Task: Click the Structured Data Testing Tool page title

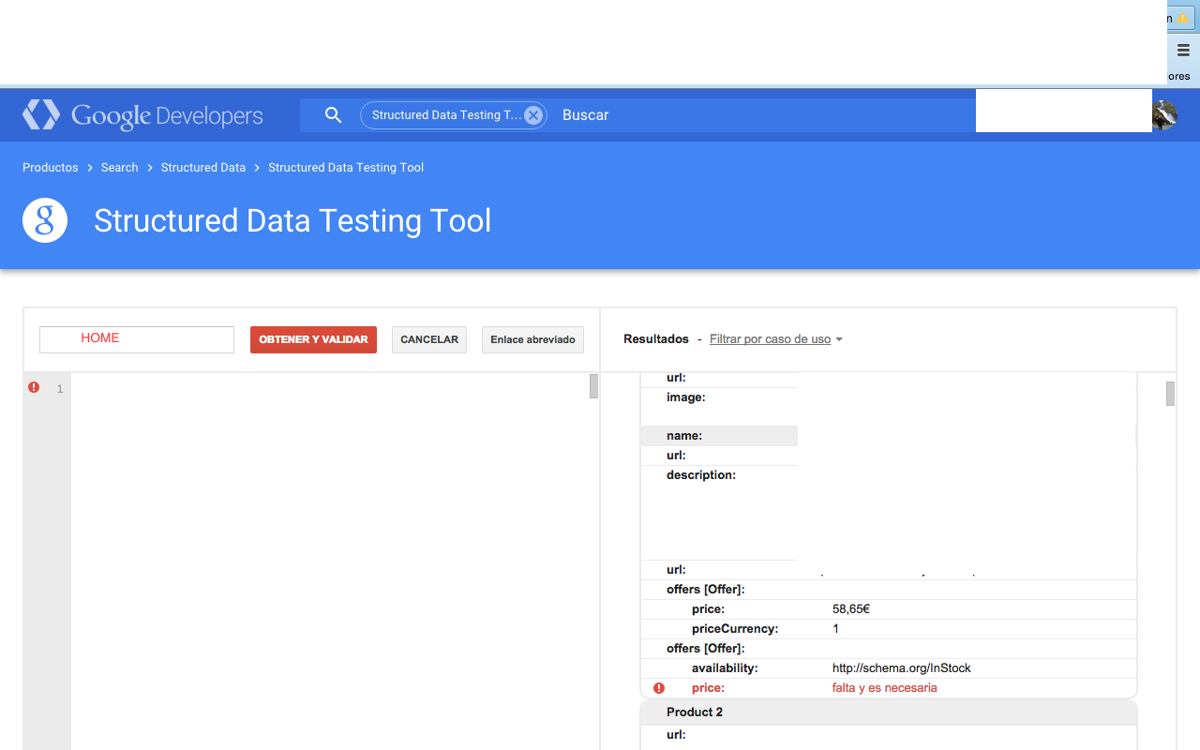Action: [292, 220]
